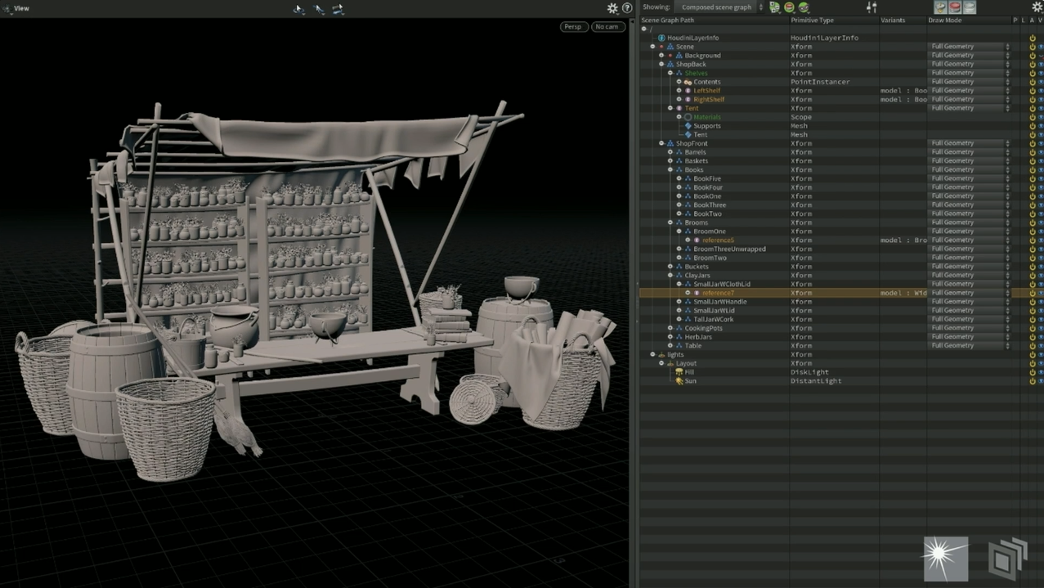
Task: Click the Fill disk light icon
Action: [679, 372]
